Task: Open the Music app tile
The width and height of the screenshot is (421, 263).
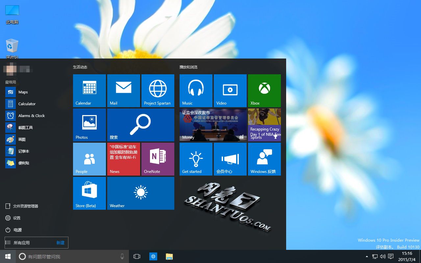Action: (196, 91)
